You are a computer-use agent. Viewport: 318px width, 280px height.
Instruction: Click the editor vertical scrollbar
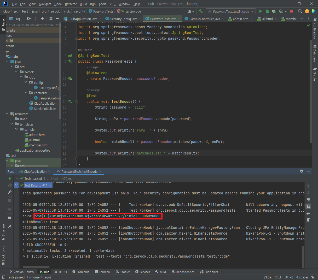(311, 91)
